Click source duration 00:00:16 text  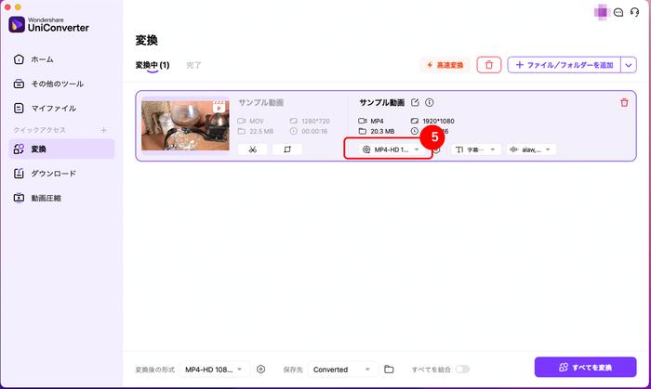[x=314, y=131]
